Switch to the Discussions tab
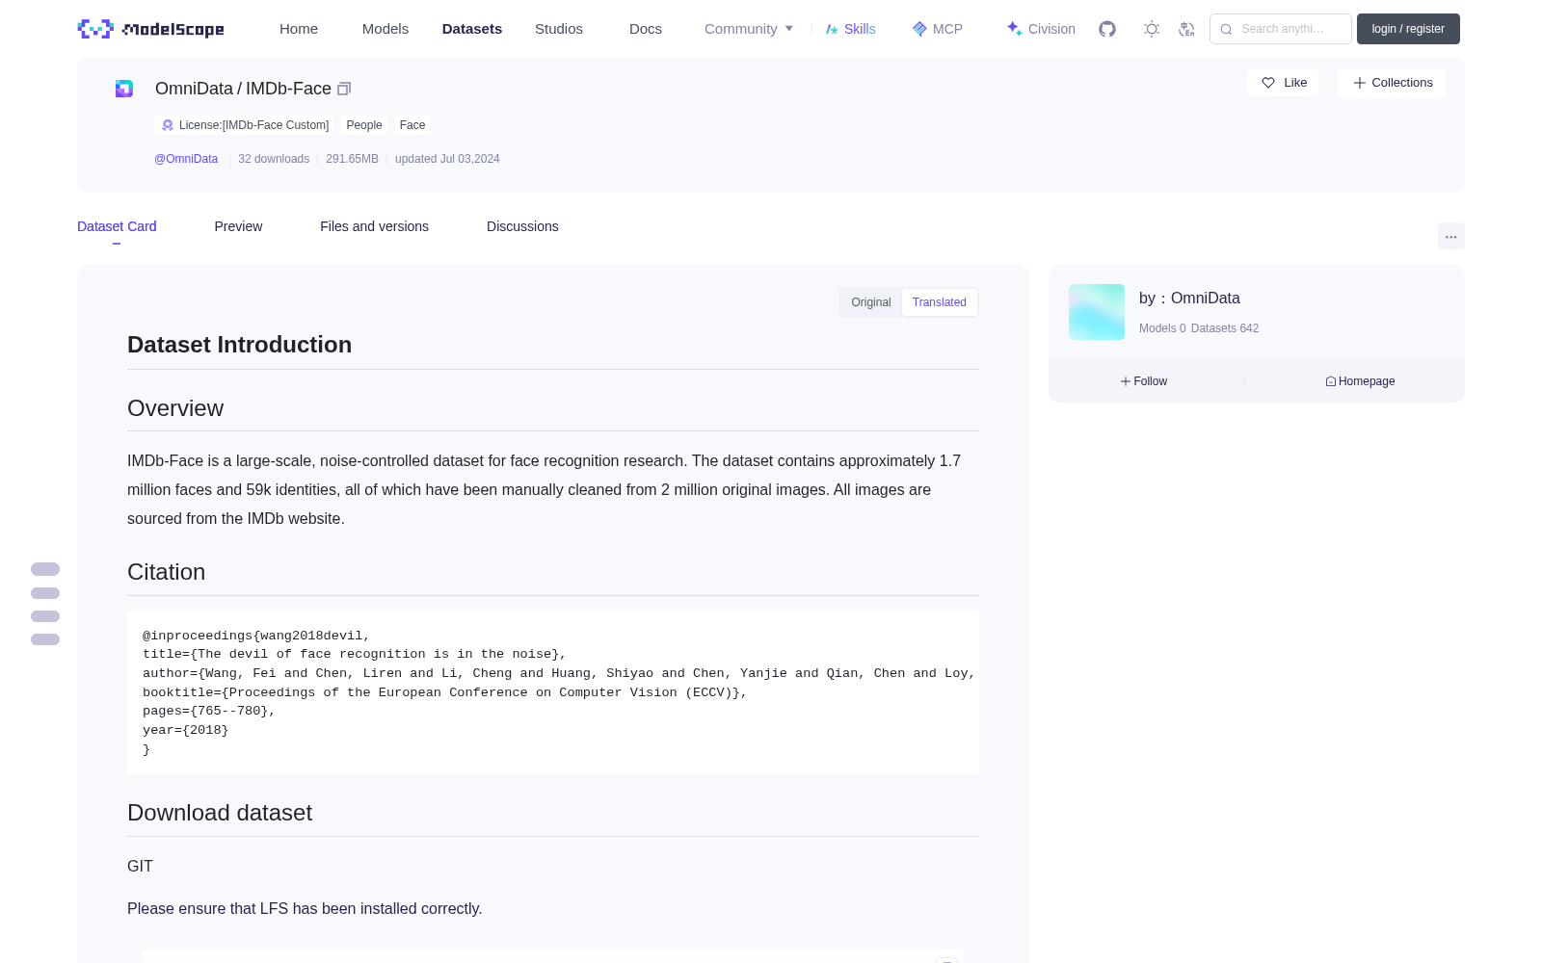Viewport: 1542px width, 963px height. (x=522, y=226)
